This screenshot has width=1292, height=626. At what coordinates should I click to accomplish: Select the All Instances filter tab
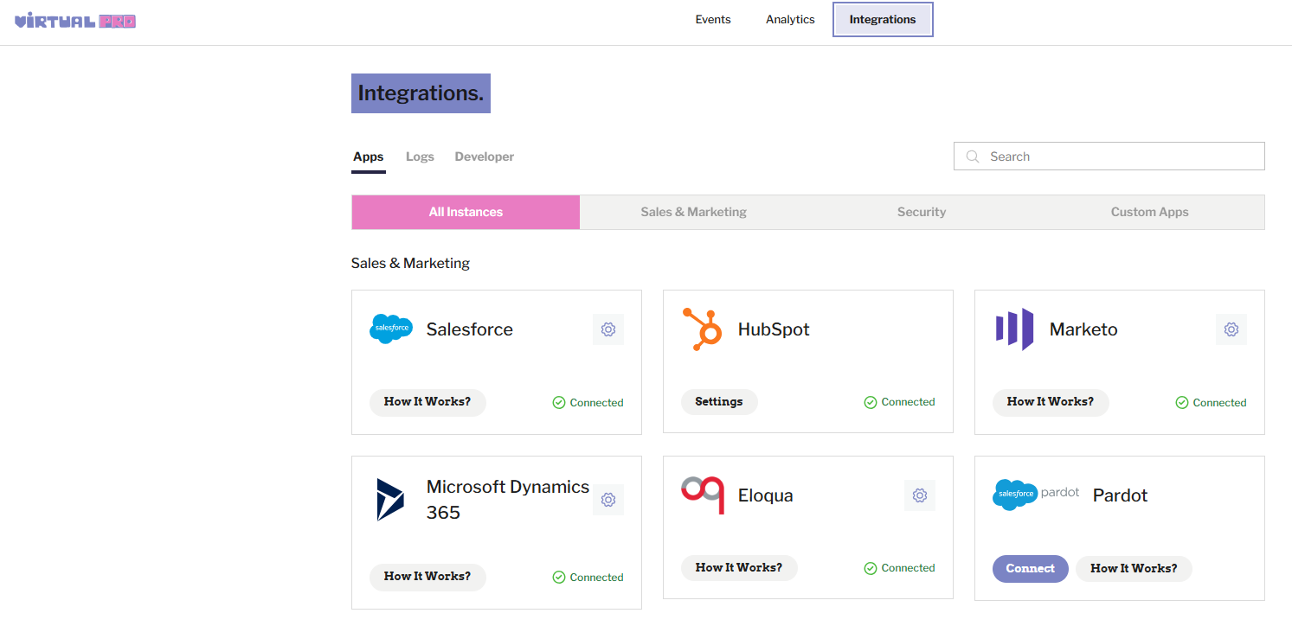click(x=466, y=212)
